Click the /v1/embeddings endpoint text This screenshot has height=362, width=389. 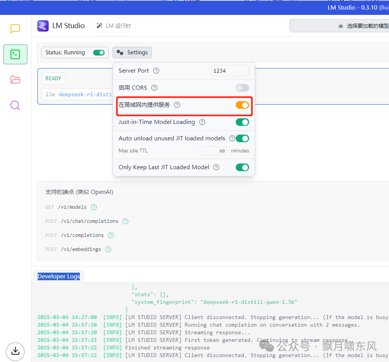coord(81,249)
